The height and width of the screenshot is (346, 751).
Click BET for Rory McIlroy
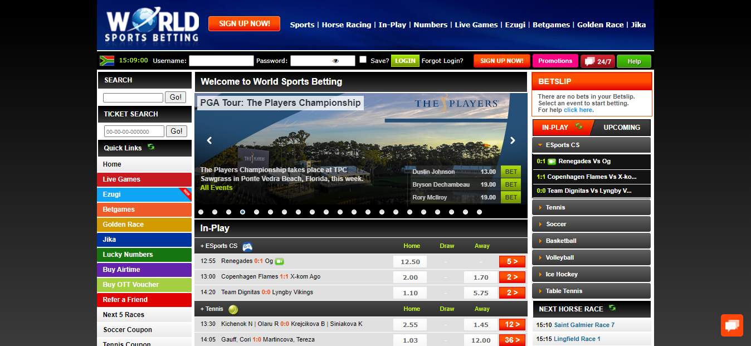click(x=511, y=197)
